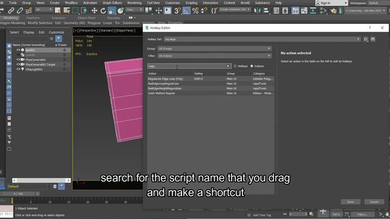This screenshot has height=219, width=390.
Task: Click the Select and Manipulate icon
Action: (158, 10)
